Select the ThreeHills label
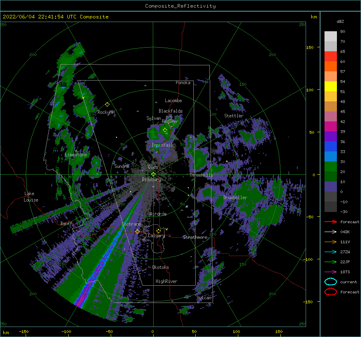 [201, 175]
